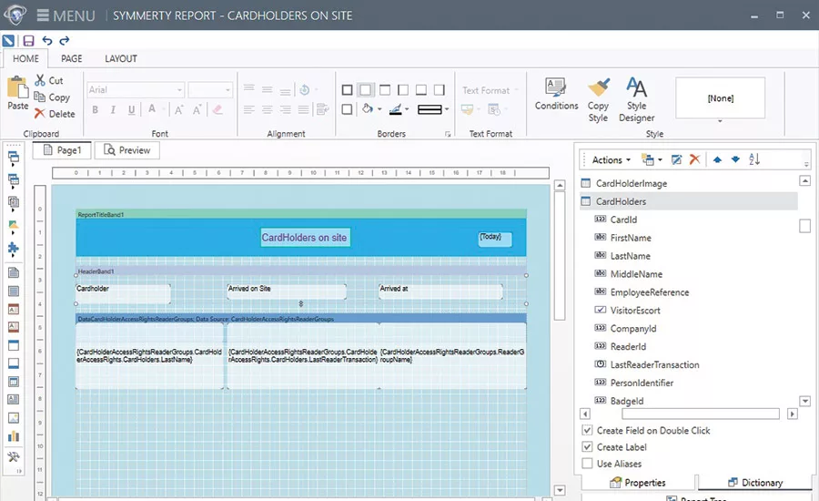
Task: Toggle Create Field on Double Click
Action: click(x=587, y=430)
